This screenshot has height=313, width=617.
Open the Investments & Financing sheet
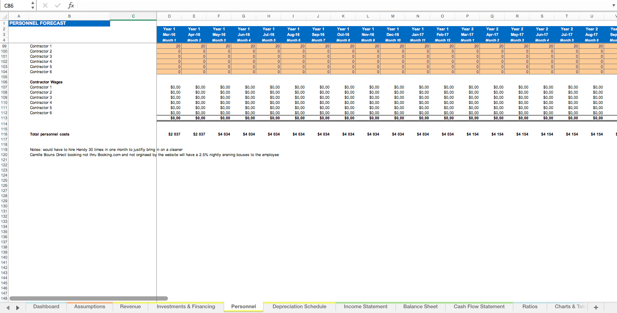[x=186, y=307]
